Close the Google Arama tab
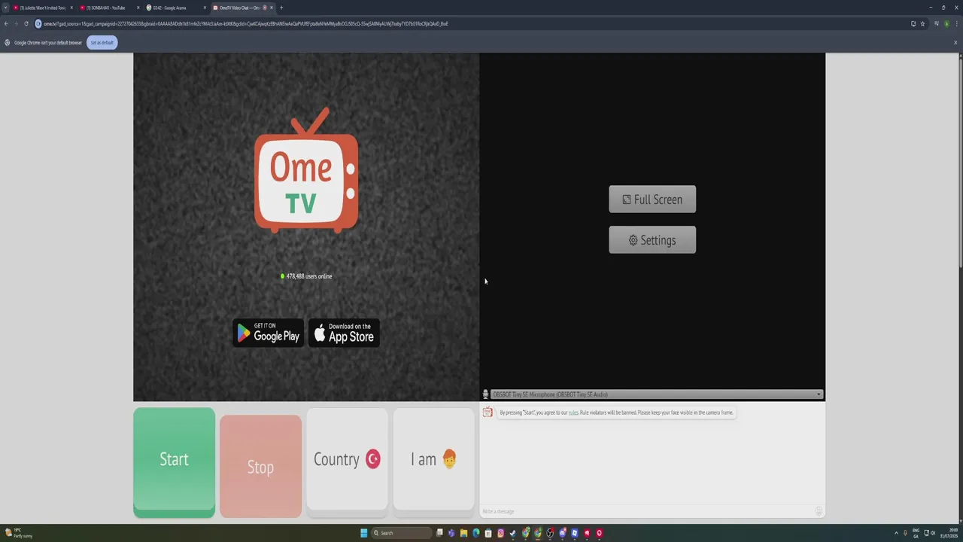 205,8
